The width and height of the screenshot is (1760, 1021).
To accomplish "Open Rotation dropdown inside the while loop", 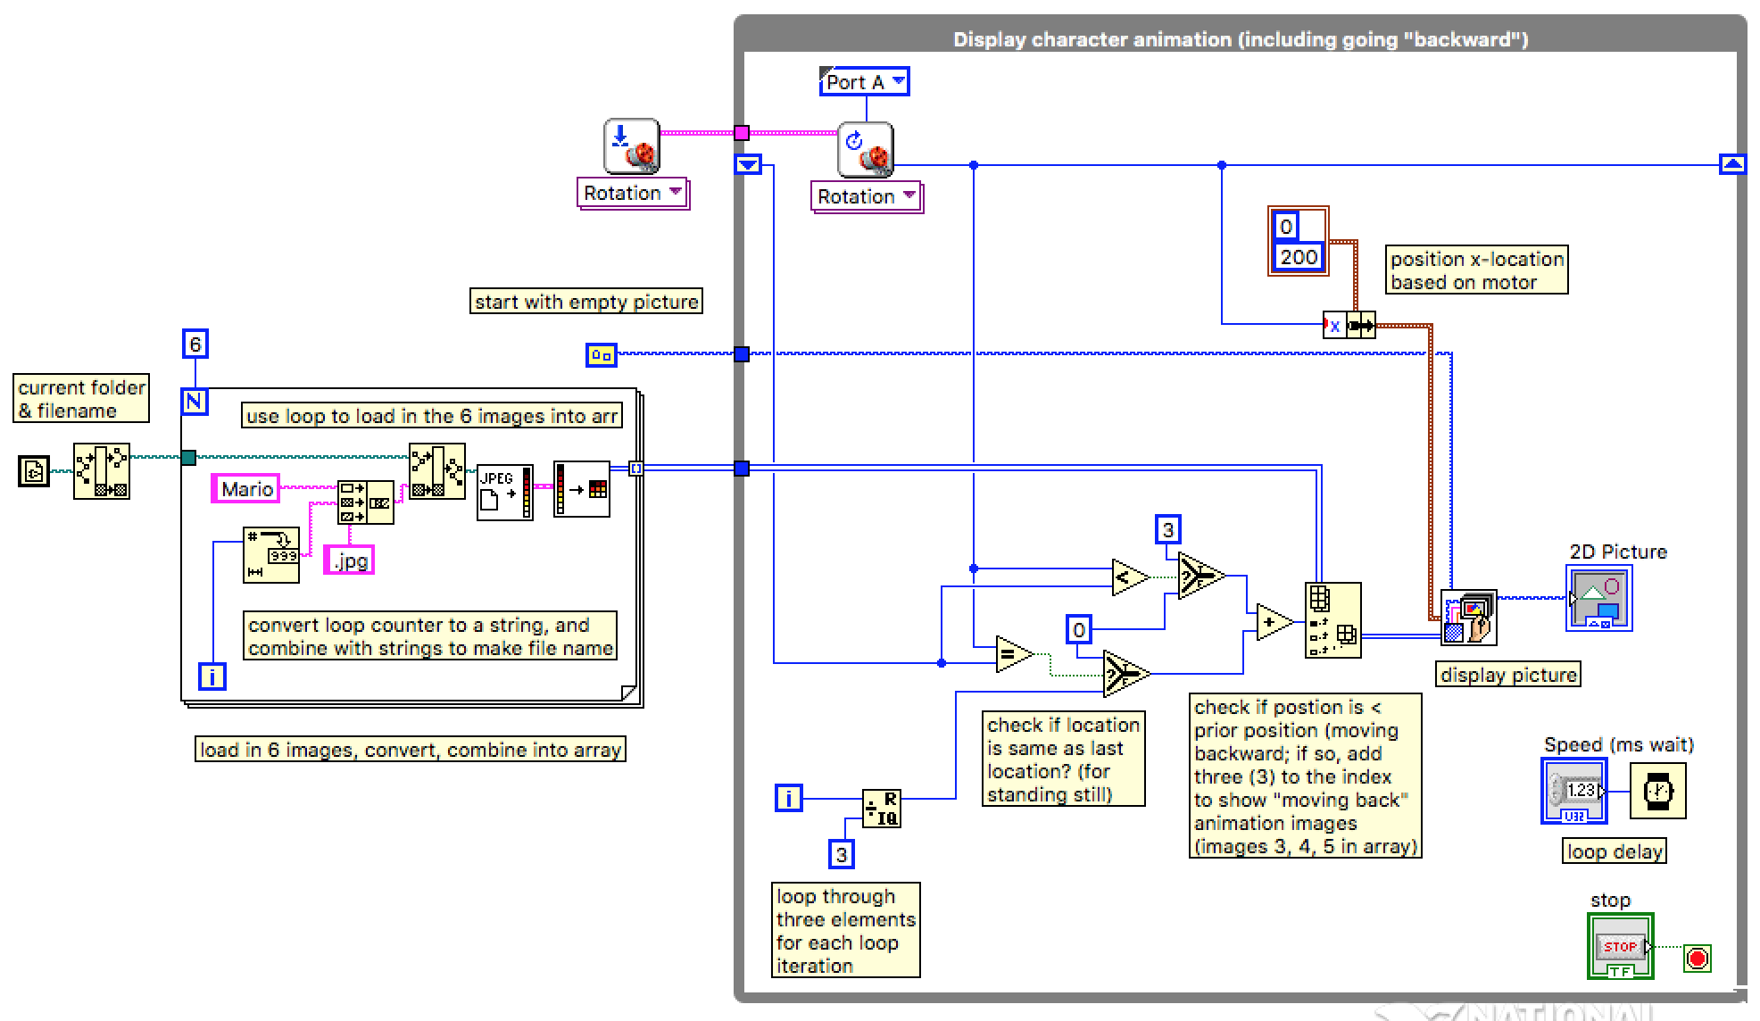I will (867, 196).
